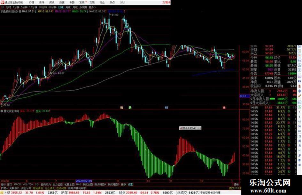Image resolution: width=302 pixels, height=195 pixels.
Task: Switch chart to 1分钟 period
Action: tap(16, 7)
